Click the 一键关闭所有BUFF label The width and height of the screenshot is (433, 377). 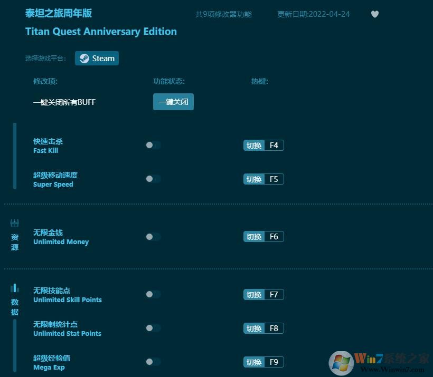pyautogui.click(x=64, y=102)
